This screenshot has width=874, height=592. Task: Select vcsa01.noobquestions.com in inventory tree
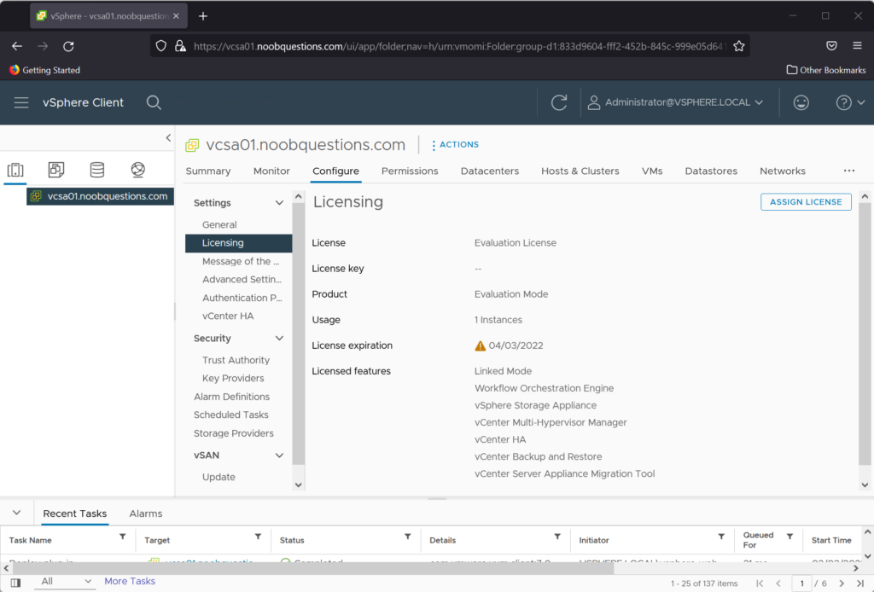click(101, 196)
